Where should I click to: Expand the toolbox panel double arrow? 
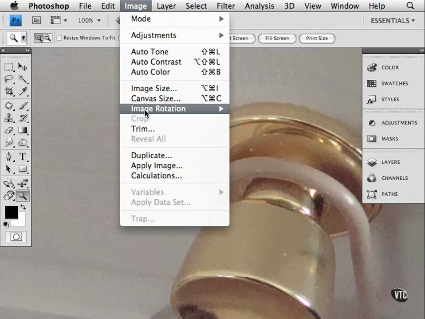point(28,51)
